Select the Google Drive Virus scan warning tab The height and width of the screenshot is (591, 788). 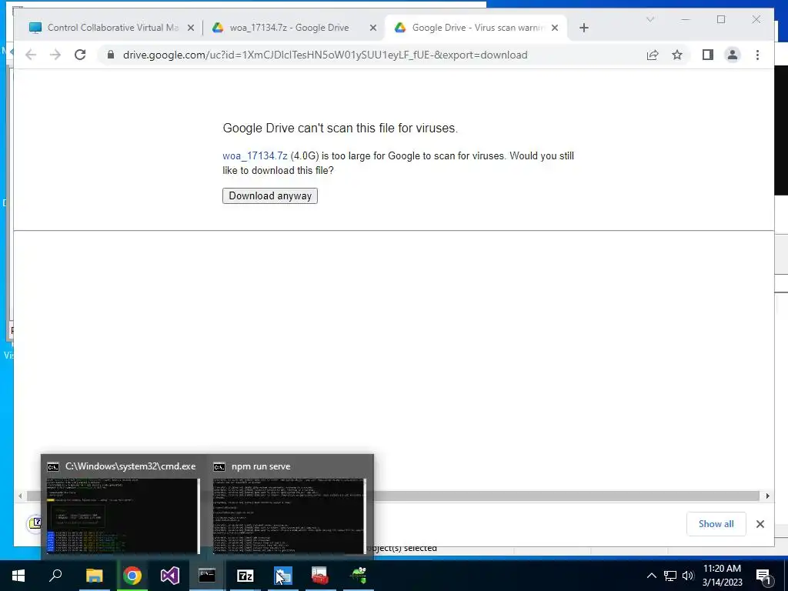[477, 28]
